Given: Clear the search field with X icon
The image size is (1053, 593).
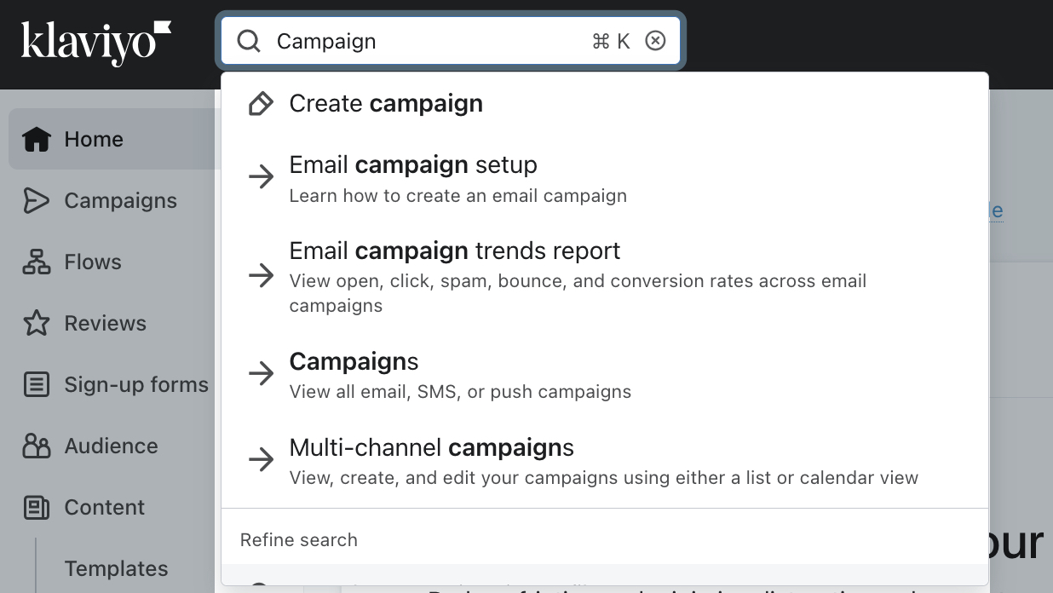Looking at the screenshot, I should pyautogui.click(x=655, y=41).
